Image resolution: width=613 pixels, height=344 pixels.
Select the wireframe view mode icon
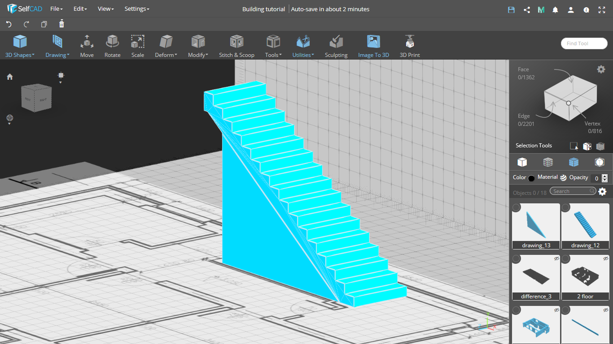[x=548, y=162]
